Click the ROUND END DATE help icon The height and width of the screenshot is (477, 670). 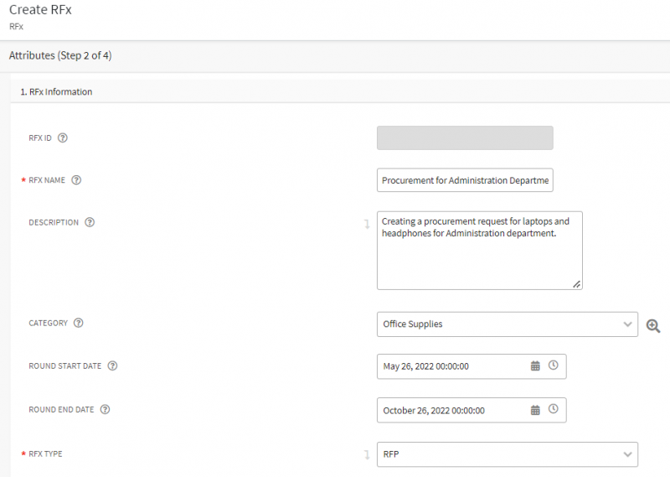tap(106, 410)
